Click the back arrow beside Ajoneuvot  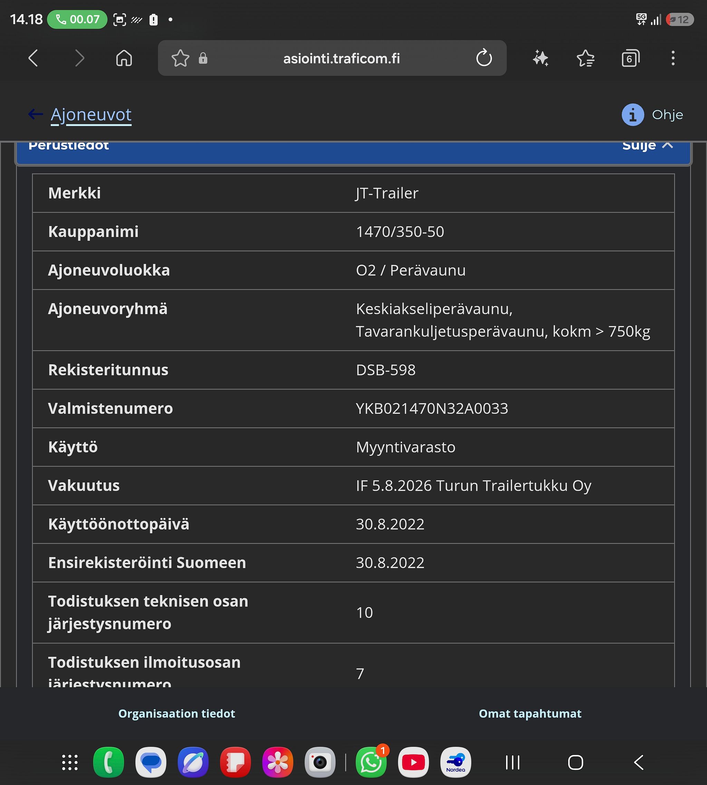tap(35, 114)
